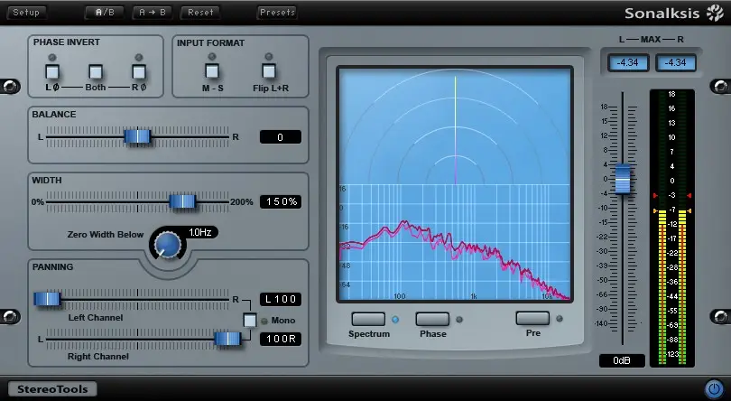This screenshot has width=731, height=401.
Task: Reset the right MAX peak readout
Action: tap(676, 62)
